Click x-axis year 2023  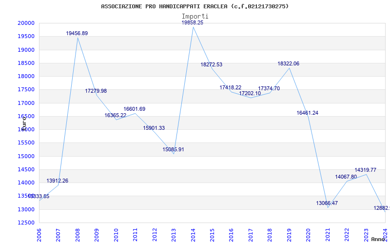tap(366, 235)
